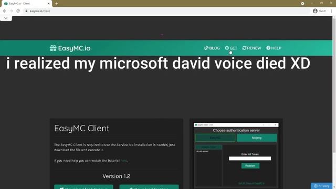This screenshot has width=336, height=189.
Task: Open a new tab with plus button
Action: coord(57,4)
